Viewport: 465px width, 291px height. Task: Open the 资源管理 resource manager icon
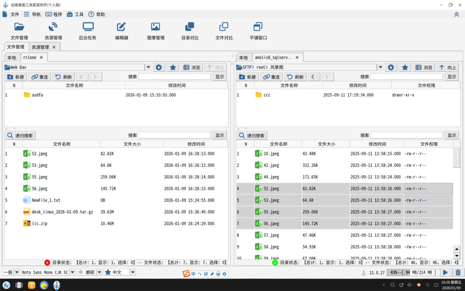(53, 31)
